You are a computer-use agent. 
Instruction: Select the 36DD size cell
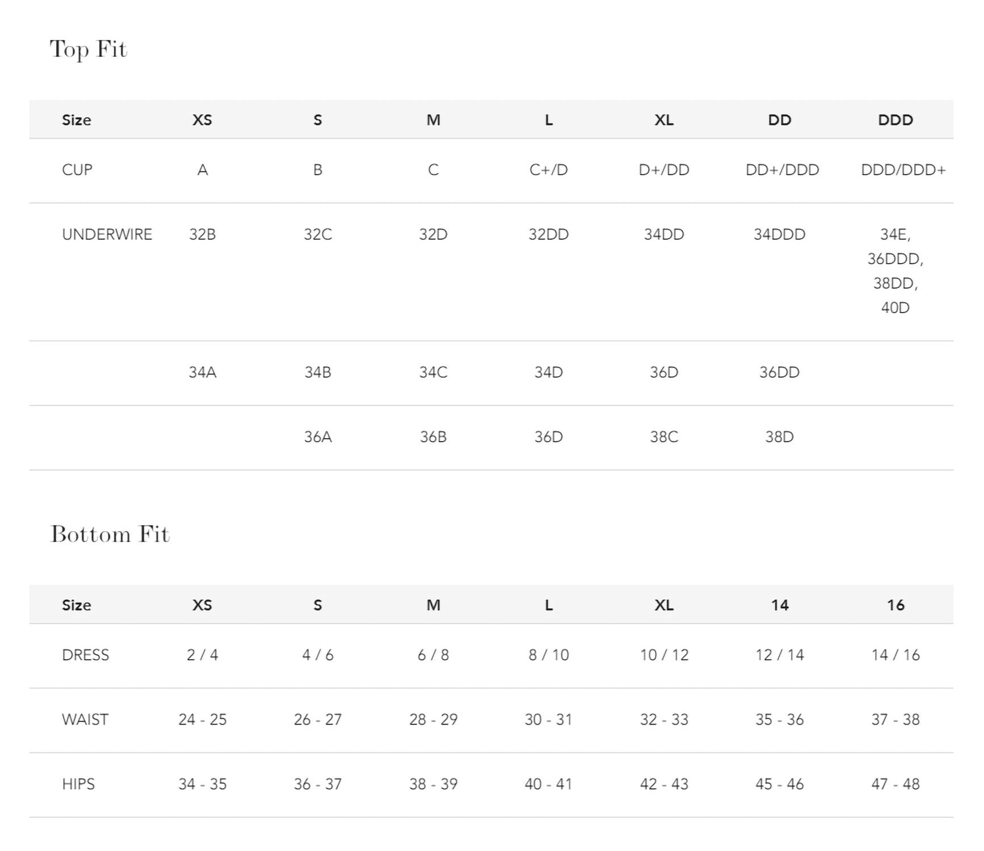(779, 373)
